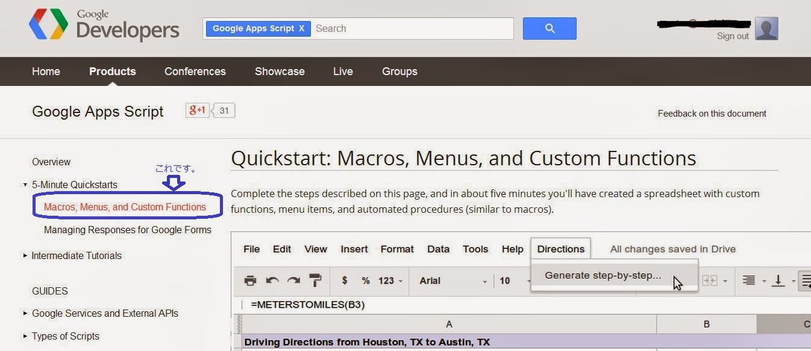Viewport: 811px width, 351px height.
Task: Open Managing Responses for Google Forms link
Action: 128,230
